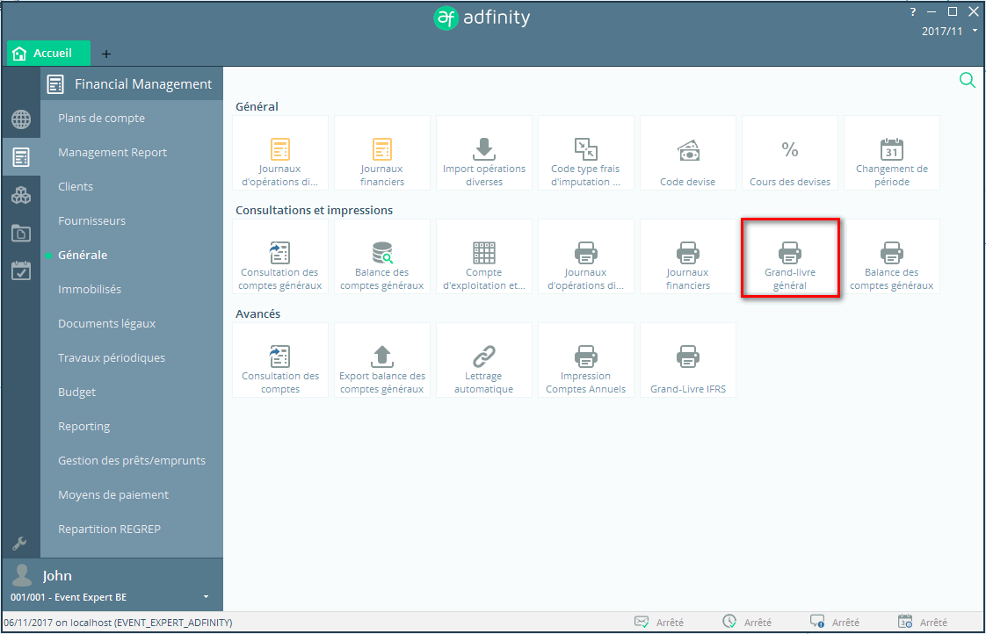
Task: Open Import opérations diverses tile
Action: tap(483, 153)
